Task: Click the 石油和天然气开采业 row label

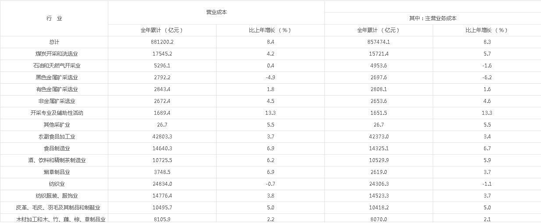Action: pyautogui.click(x=54, y=66)
